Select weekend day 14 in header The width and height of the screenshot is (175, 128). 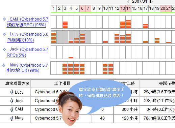[x=128, y=8]
